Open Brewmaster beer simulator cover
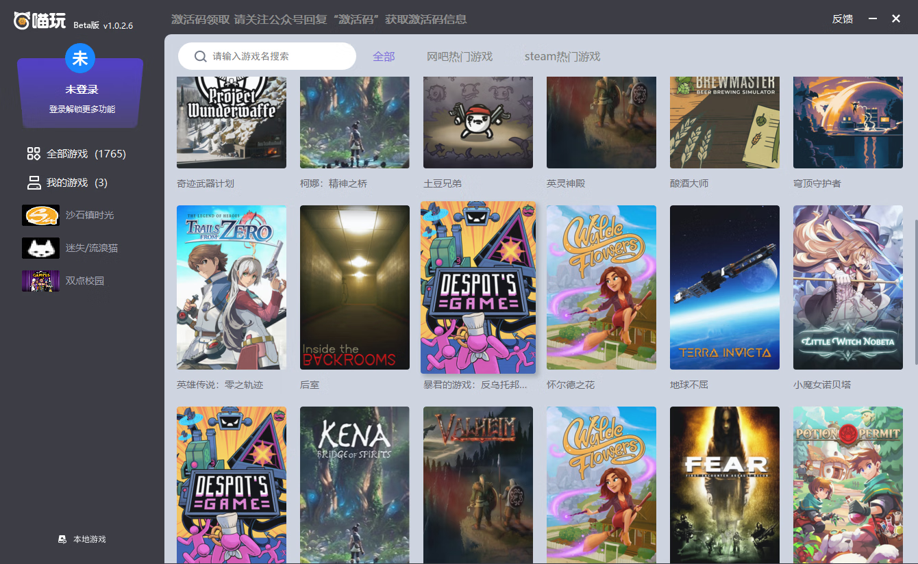The height and width of the screenshot is (564, 918). [725, 123]
